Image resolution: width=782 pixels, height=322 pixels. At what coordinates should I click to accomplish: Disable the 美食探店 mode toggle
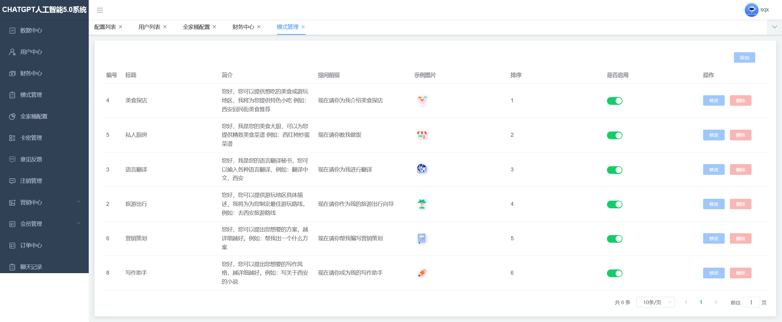pyautogui.click(x=615, y=100)
